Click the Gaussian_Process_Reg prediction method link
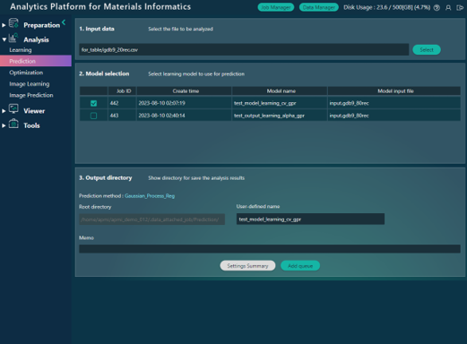The width and height of the screenshot is (467, 344). [150, 196]
